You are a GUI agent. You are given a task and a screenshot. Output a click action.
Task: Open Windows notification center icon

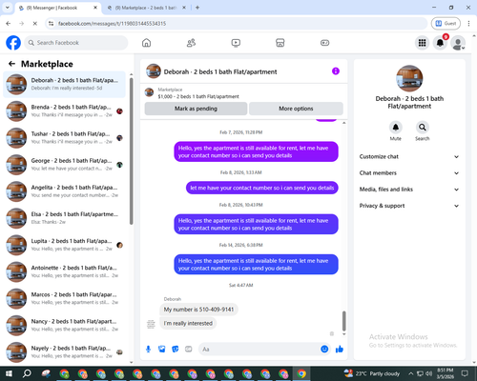[466, 373]
